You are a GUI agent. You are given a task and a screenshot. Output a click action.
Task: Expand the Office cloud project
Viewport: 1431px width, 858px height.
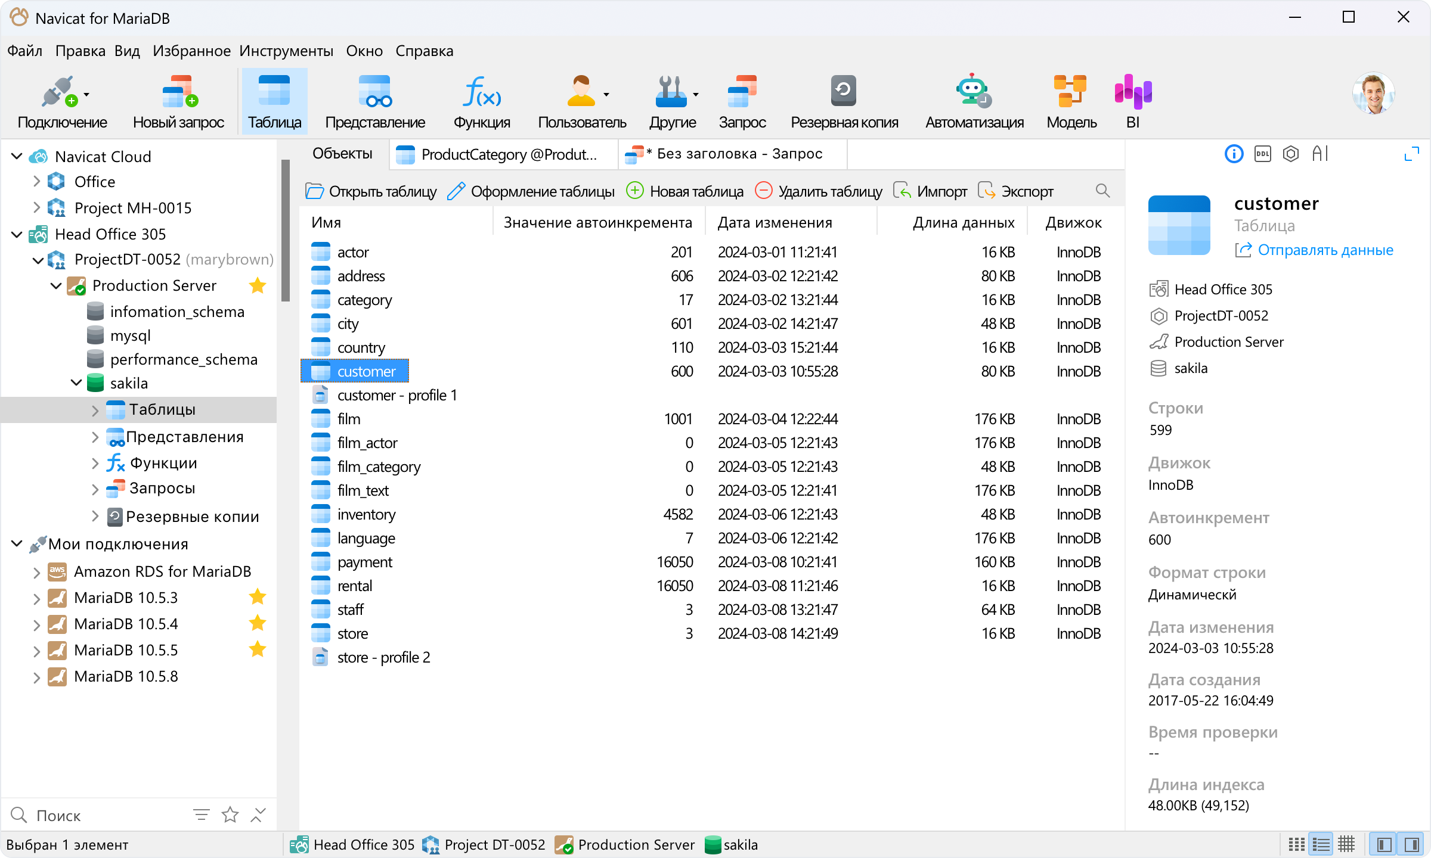click(x=36, y=181)
